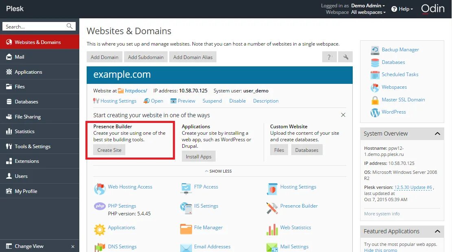Open Demo Admin user dropdown
452x252 pixels.
coord(368,5)
